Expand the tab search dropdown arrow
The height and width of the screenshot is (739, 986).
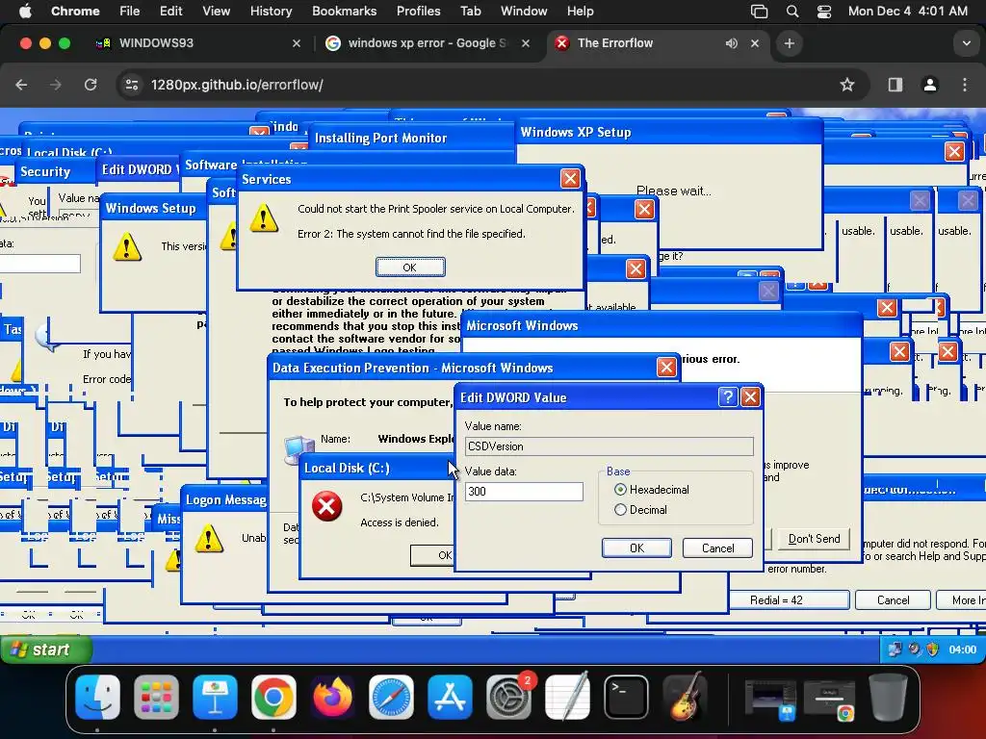point(966,43)
